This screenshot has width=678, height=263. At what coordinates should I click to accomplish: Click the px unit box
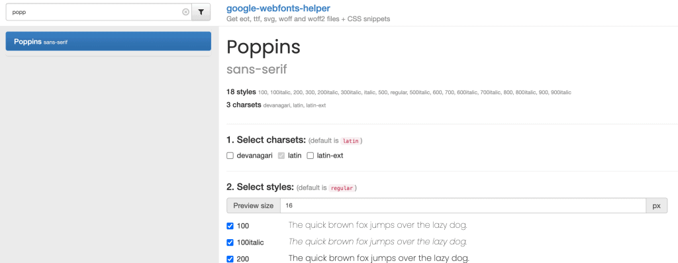pyautogui.click(x=656, y=206)
